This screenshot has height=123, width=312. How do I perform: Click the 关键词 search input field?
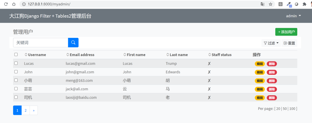[x=41, y=43]
